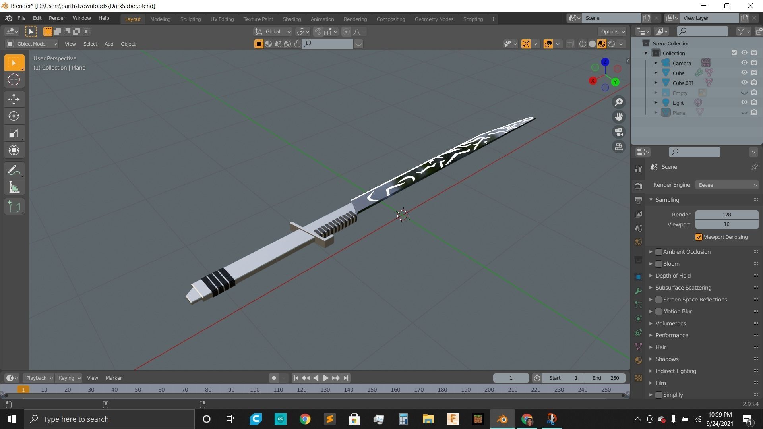The image size is (763, 429).
Task: Toggle camera view icon
Action: pyautogui.click(x=619, y=132)
